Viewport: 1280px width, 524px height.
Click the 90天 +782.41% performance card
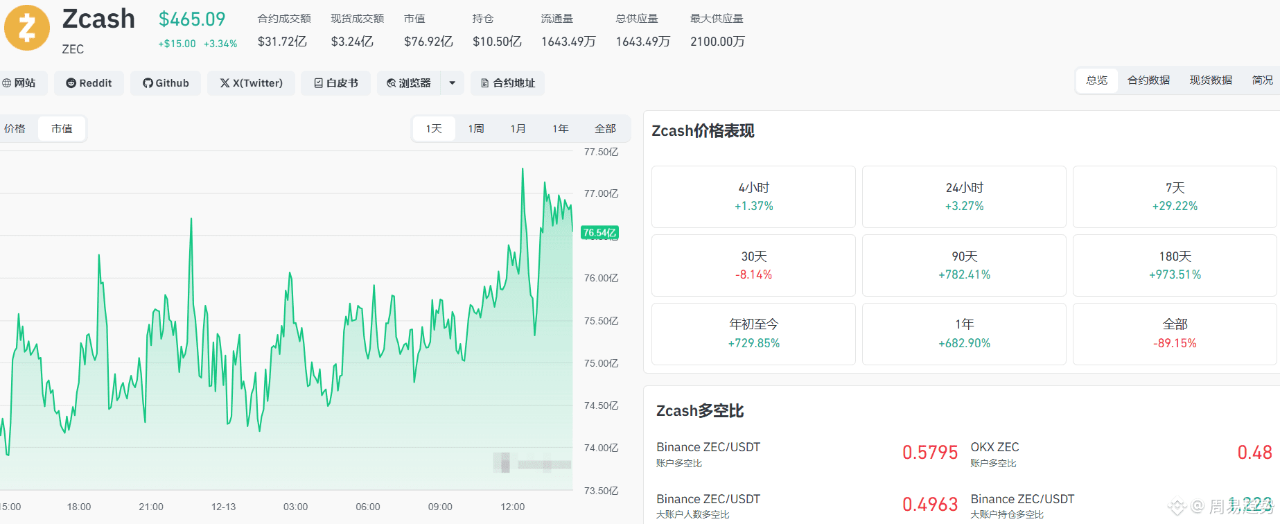point(965,265)
